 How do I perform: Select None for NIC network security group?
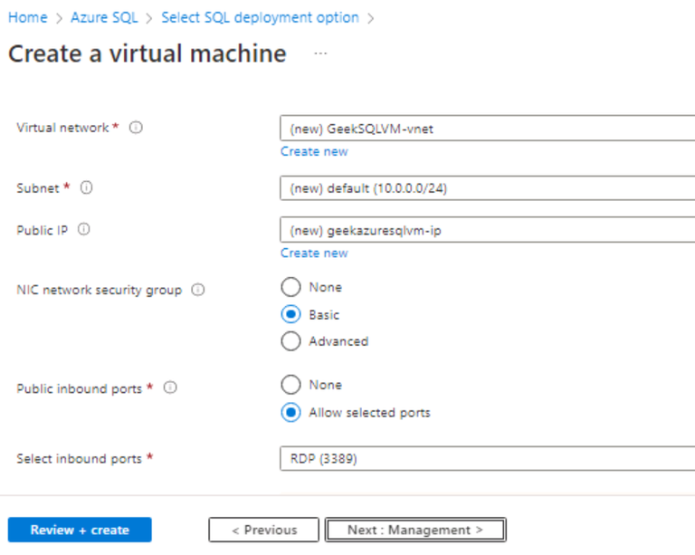290,287
